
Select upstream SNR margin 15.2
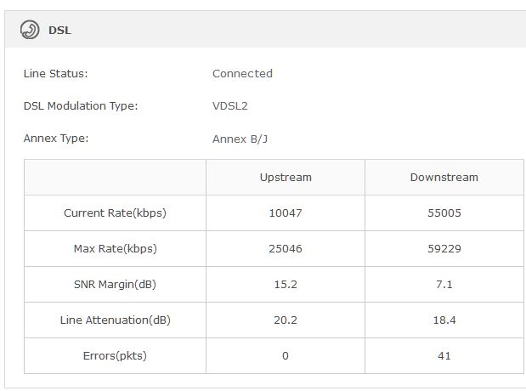[286, 285]
